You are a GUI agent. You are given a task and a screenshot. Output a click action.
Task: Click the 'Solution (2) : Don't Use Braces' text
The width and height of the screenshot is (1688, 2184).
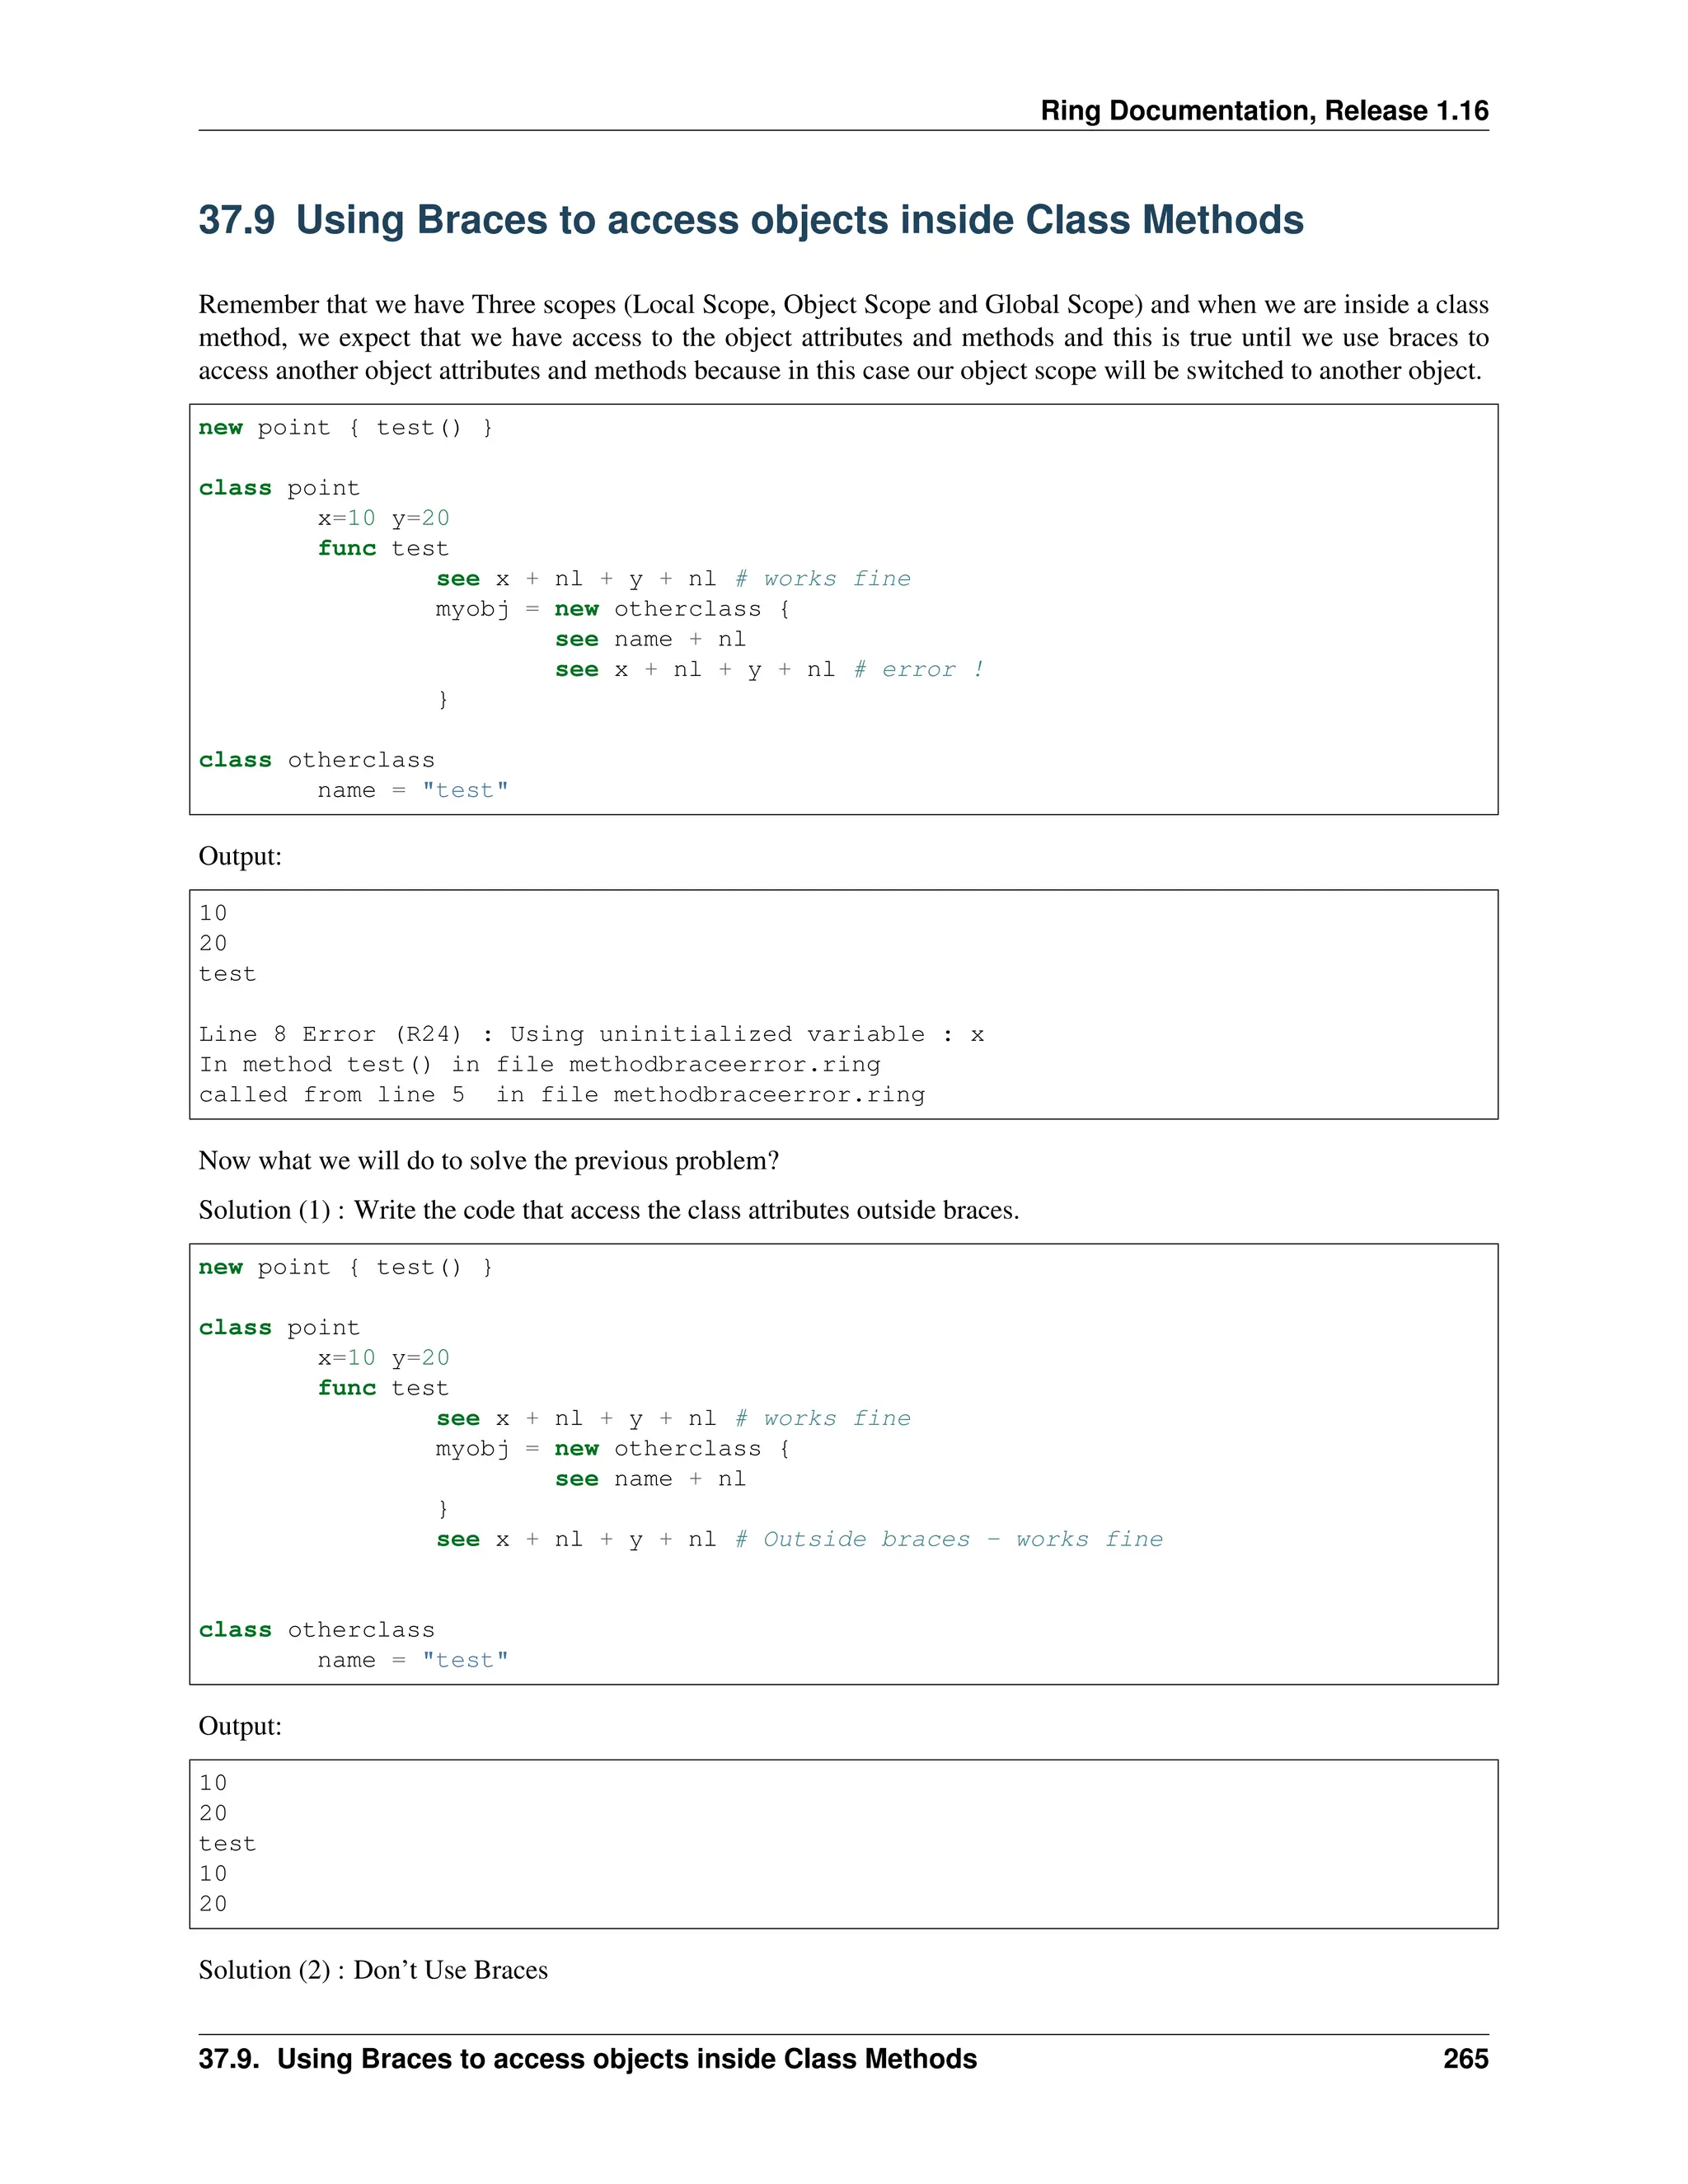pyautogui.click(x=373, y=1970)
